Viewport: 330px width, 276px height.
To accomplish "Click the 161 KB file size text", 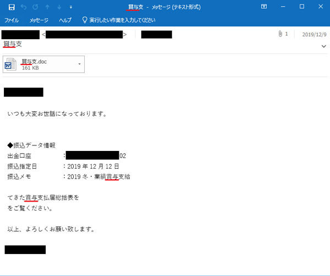I will (30, 68).
